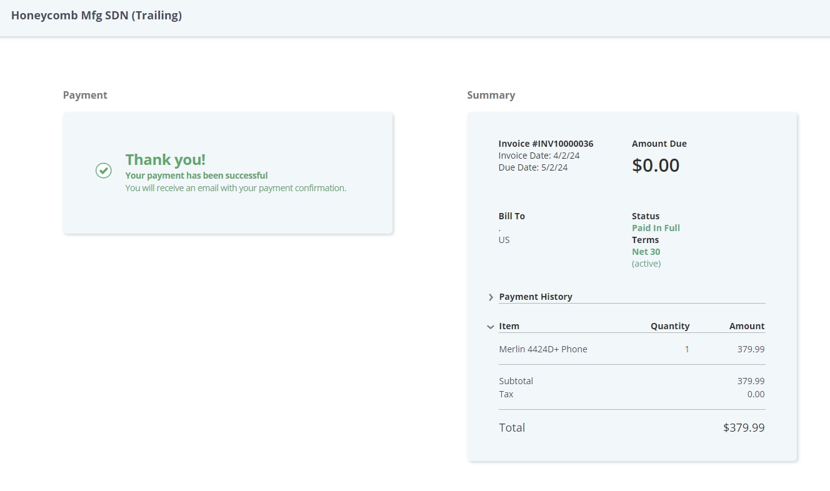Click the green success checkmark icon
The height and width of the screenshot is (491, 830).
click(104, 170)
